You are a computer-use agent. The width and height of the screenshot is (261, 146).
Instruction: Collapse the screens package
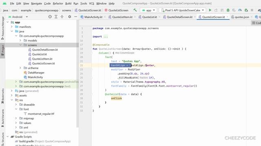20,45
